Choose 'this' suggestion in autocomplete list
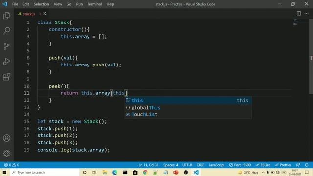 (x=188, y=100)
